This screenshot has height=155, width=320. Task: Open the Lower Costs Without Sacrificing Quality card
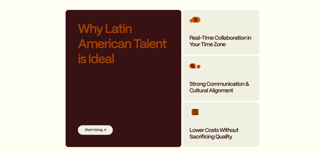221,124
